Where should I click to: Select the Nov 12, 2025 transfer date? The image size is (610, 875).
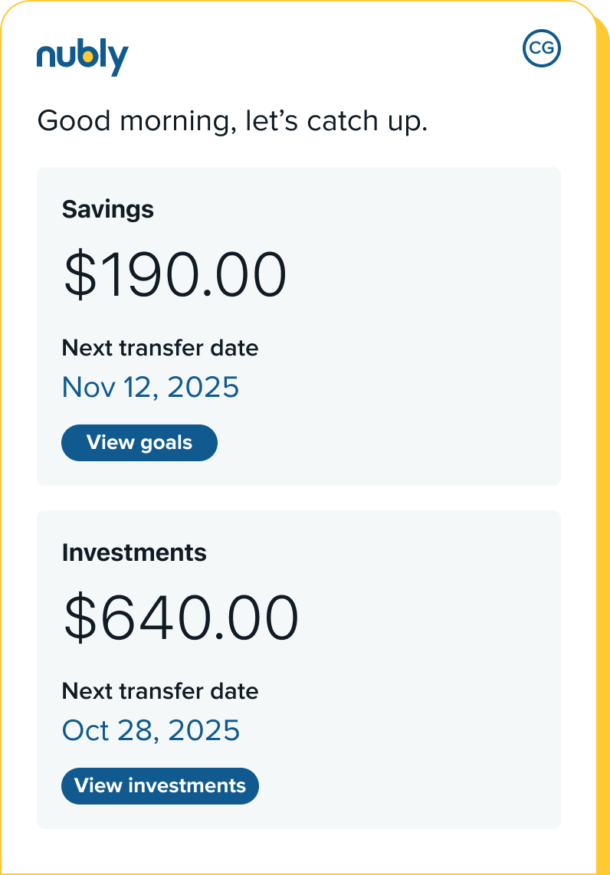tap(150, 387)
